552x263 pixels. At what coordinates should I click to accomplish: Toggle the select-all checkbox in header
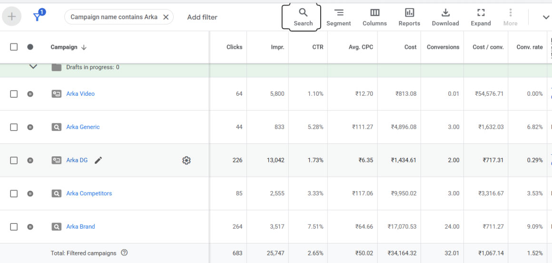(x=14, y=47)
